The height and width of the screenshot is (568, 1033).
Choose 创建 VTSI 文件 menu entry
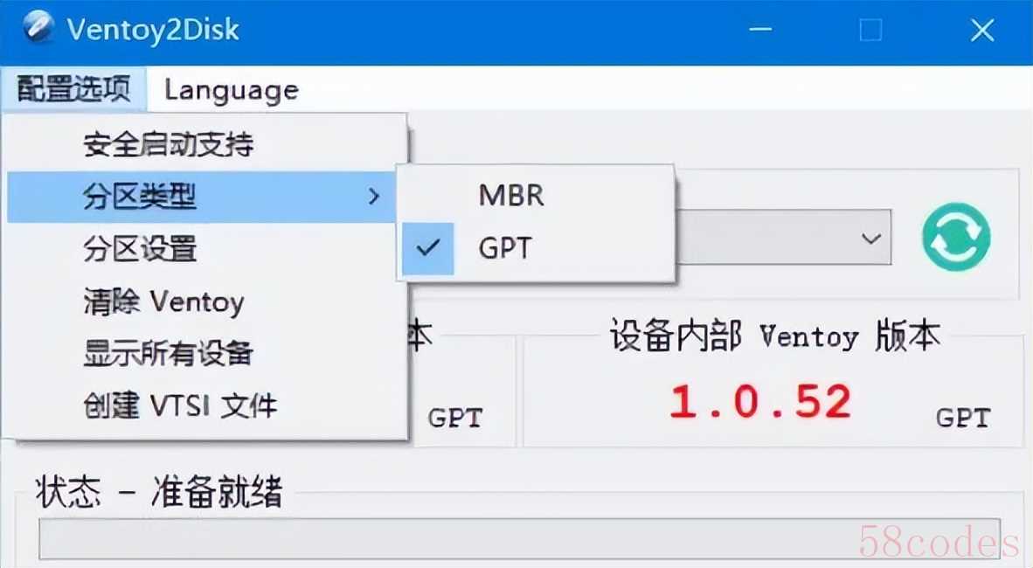tap(207, 405)
